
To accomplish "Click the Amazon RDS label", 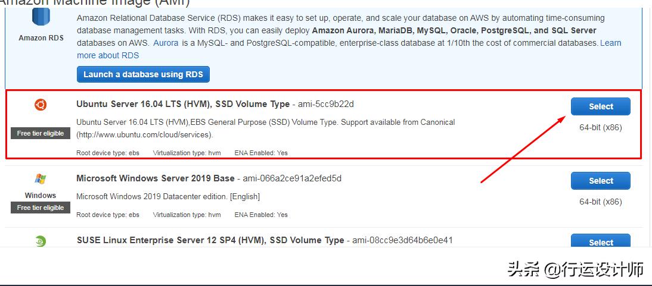I will (41, 38).
